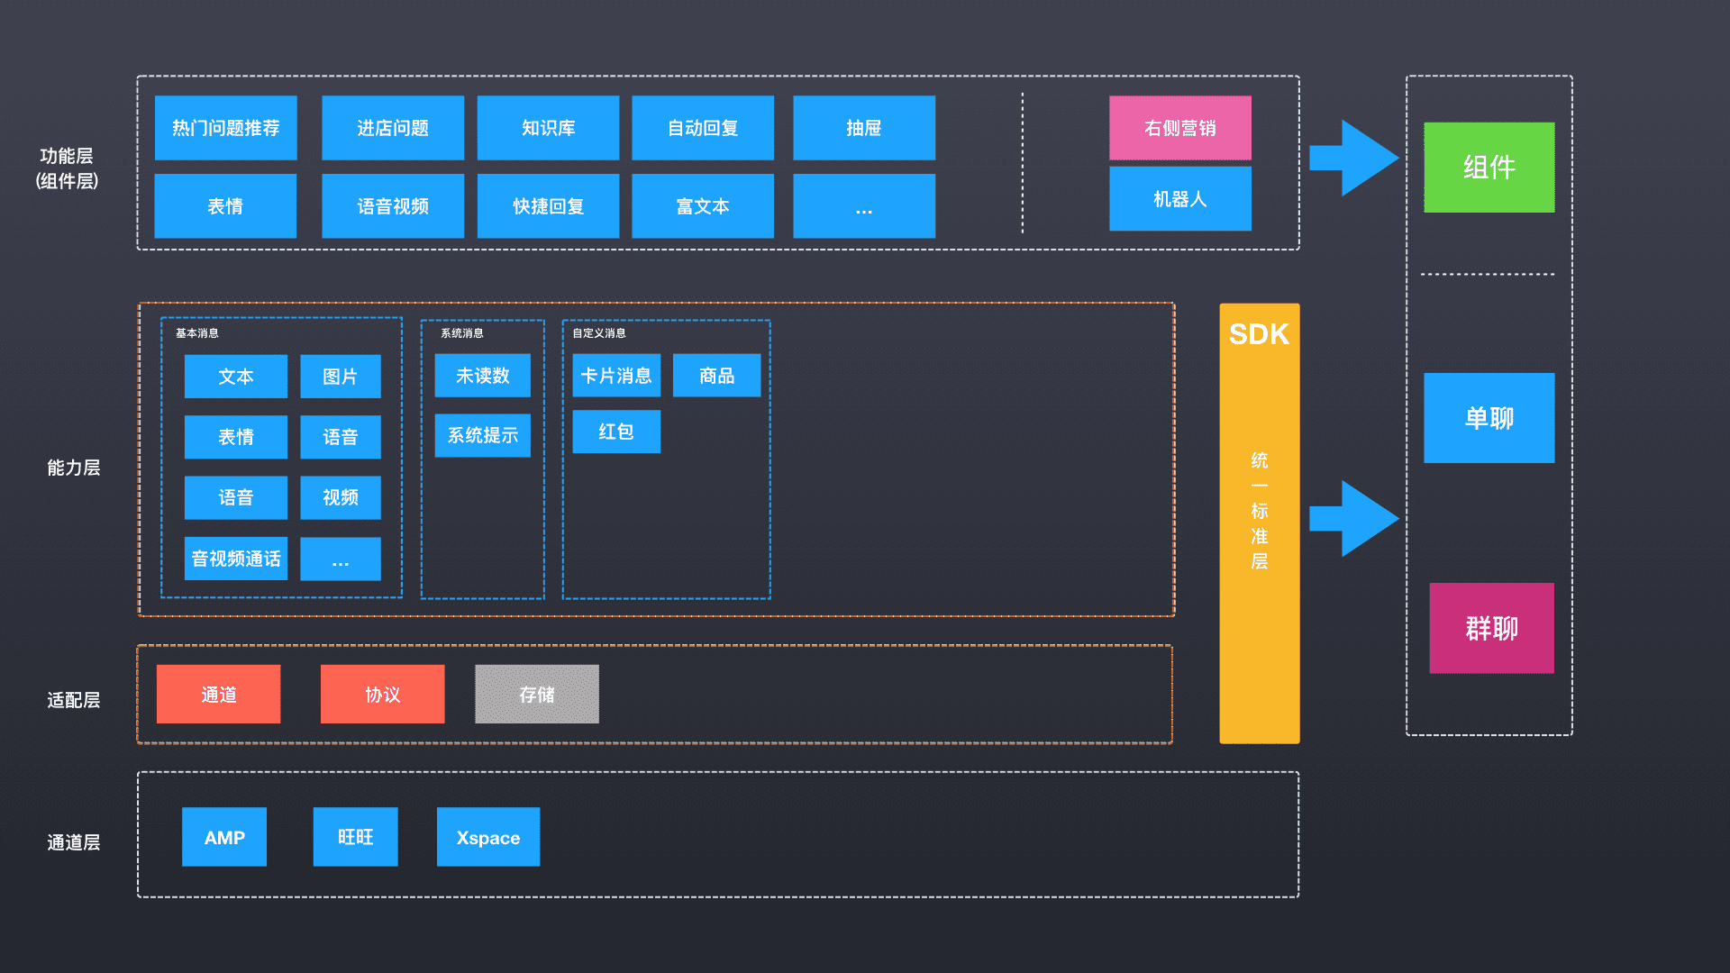The height and width of the screenshot is (973, 1730).
Task: Select the 红包 block
Action: click(x=616, y=432)
